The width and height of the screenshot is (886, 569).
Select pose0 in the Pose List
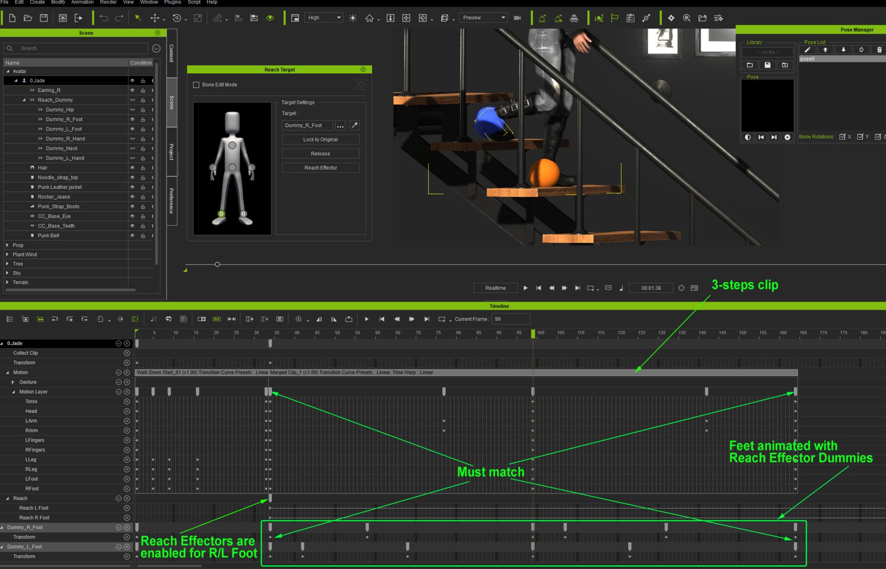842,59
